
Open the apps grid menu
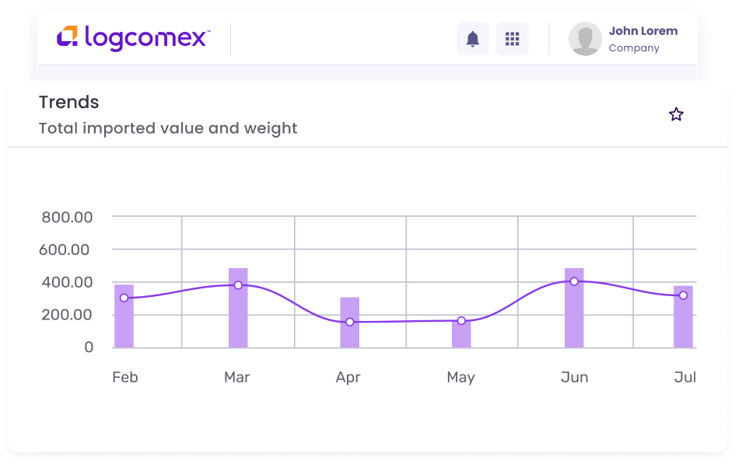512,39
